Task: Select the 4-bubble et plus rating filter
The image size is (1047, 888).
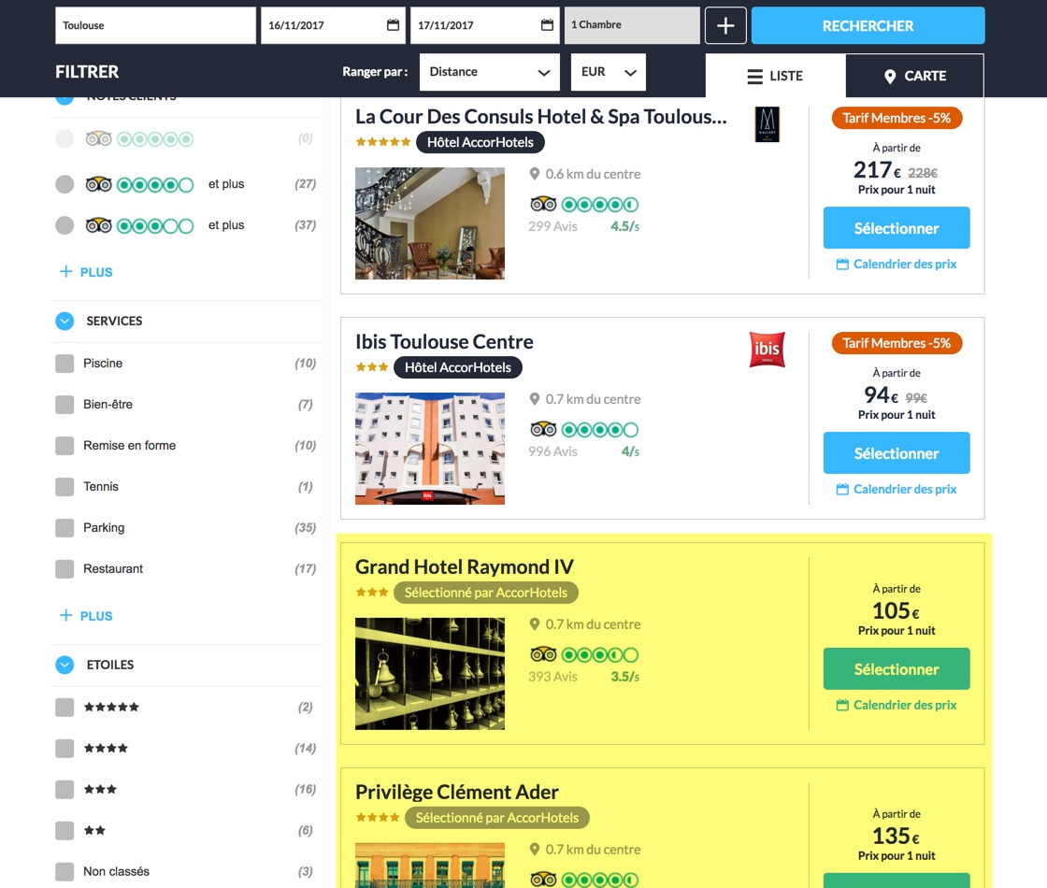Action: 65,183
